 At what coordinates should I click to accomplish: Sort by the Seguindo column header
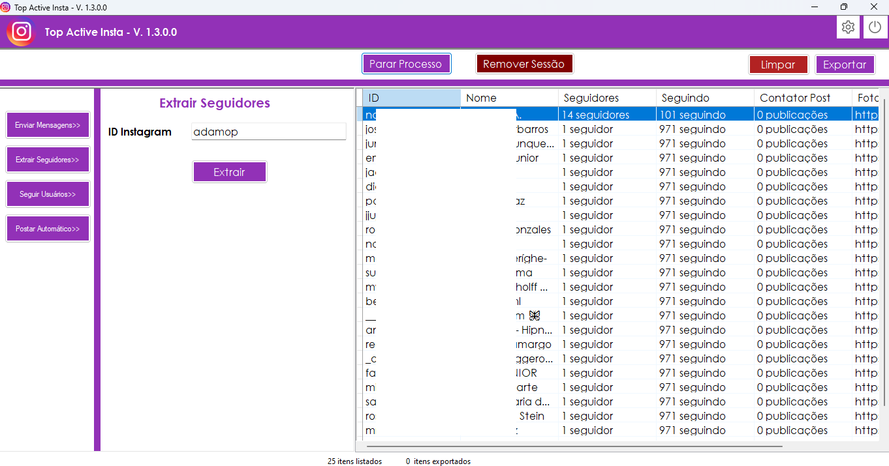705,98
